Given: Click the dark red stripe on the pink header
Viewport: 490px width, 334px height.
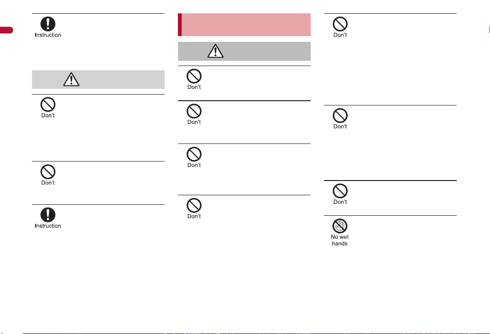Looking at the screenshot, I should 180,25.
